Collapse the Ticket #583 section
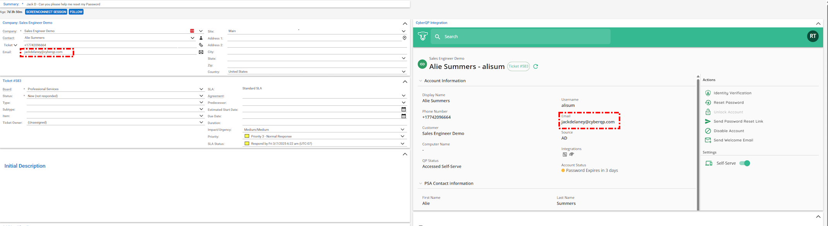This screenshot has width=828, height=226. click(x=405, y=82)
